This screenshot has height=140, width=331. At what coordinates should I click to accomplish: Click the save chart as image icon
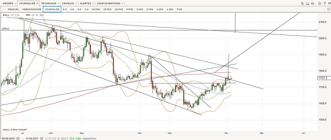[307, 4]
